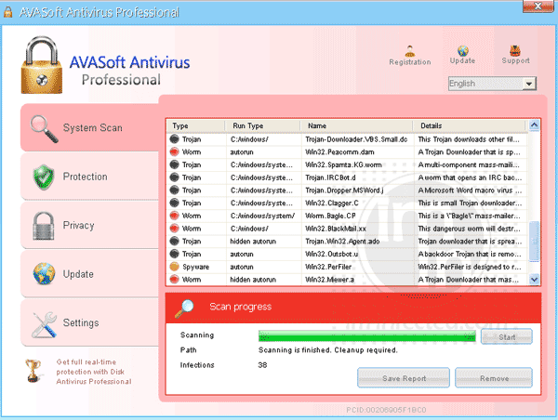Click the Settings wrench and screwdriver icon
This screenshot has width=558, height=420.
click(44, 324)
